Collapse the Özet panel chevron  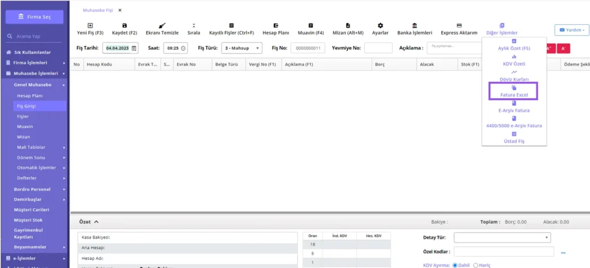(96, 222)
